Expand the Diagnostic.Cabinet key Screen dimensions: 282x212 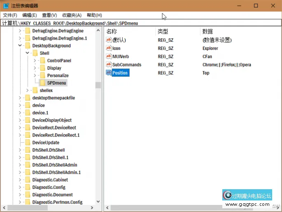click(x=20, y=180)
